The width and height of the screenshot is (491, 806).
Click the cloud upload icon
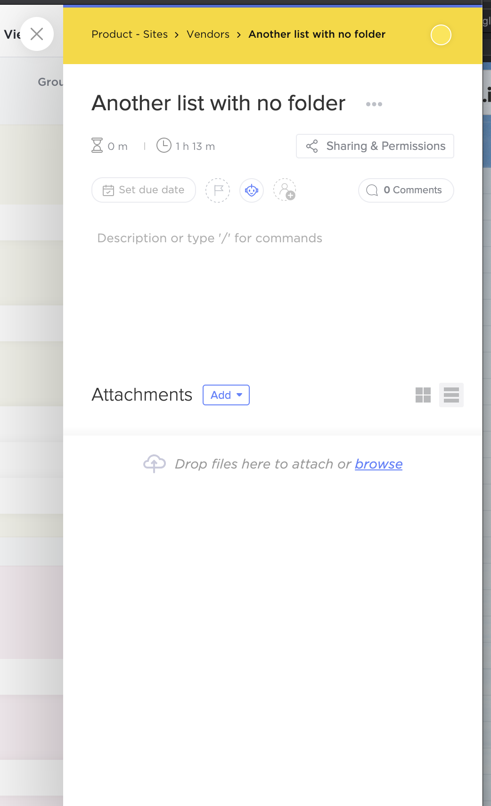[x=155, y=464]
